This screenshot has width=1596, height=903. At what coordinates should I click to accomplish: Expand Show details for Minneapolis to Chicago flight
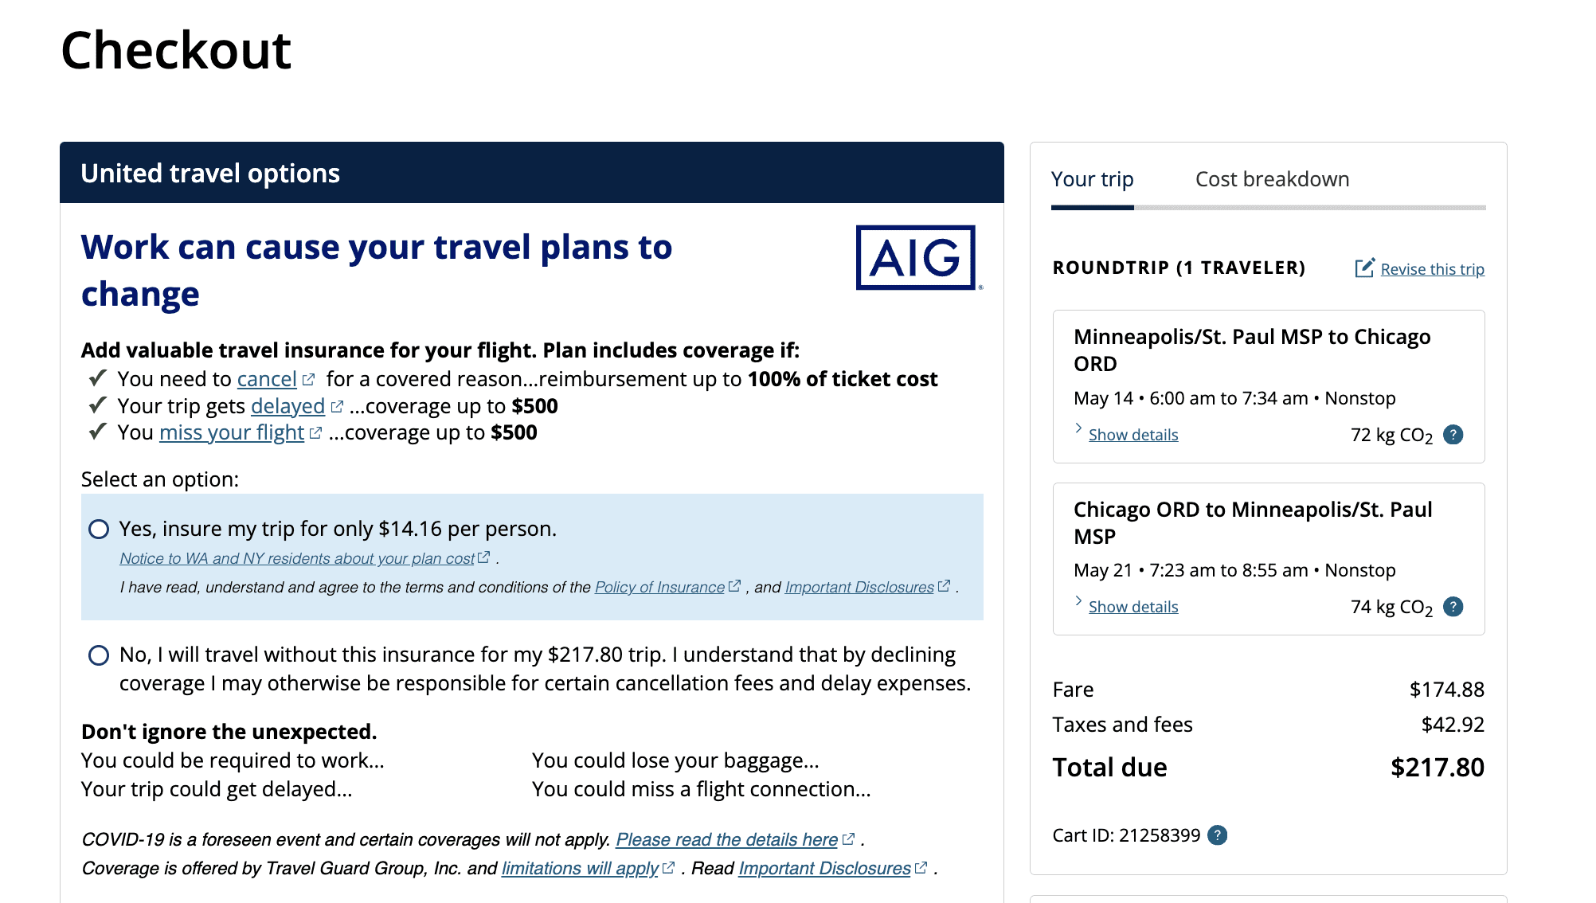click(1132, 435)
